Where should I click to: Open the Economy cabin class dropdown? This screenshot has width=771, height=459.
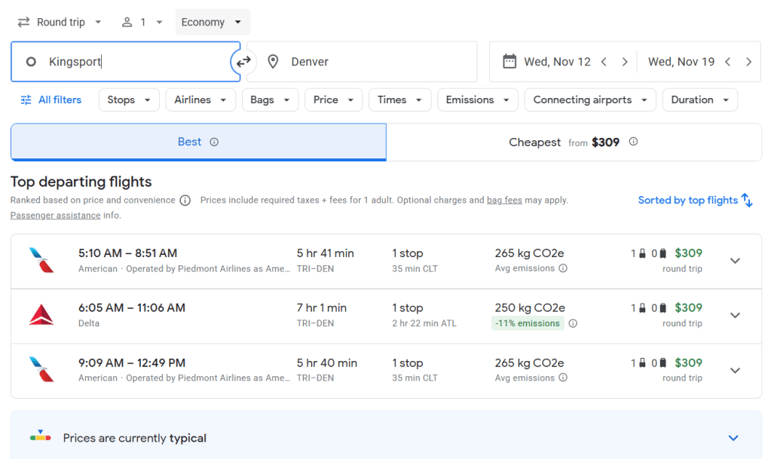click(x=213, y=22)
